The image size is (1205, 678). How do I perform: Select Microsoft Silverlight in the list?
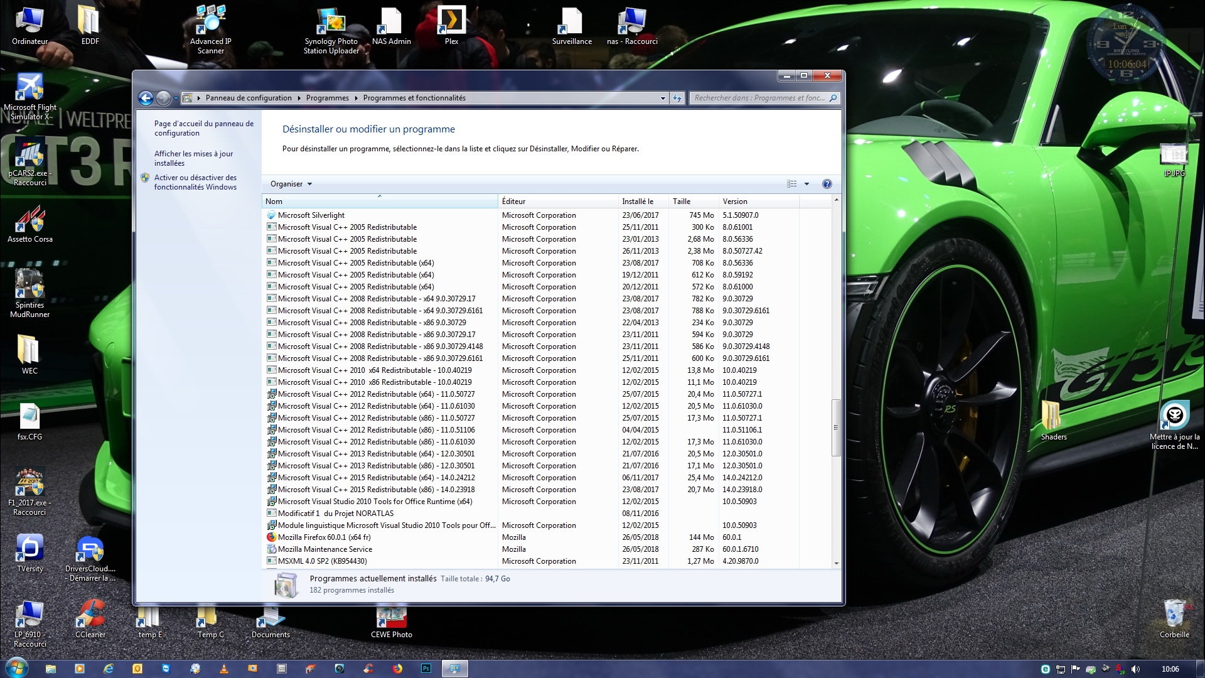pos(546,215)
